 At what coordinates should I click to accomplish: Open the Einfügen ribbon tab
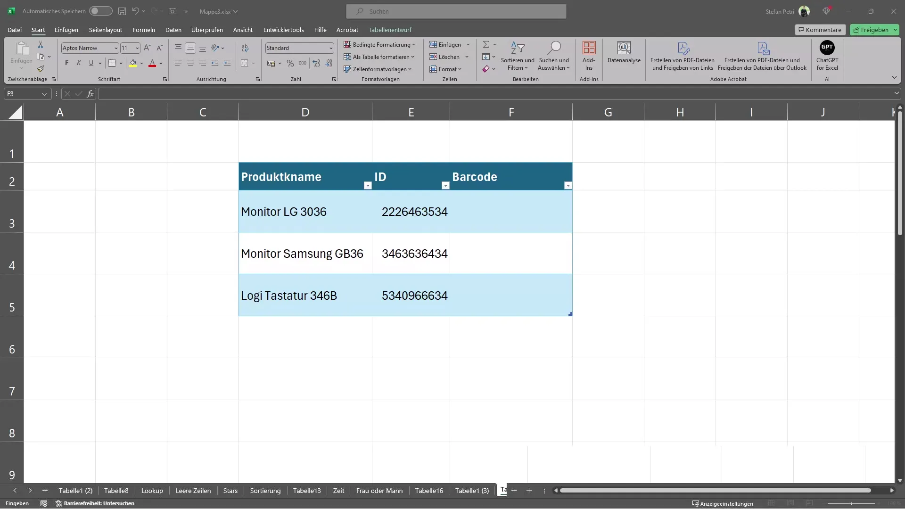coord(66,30)
